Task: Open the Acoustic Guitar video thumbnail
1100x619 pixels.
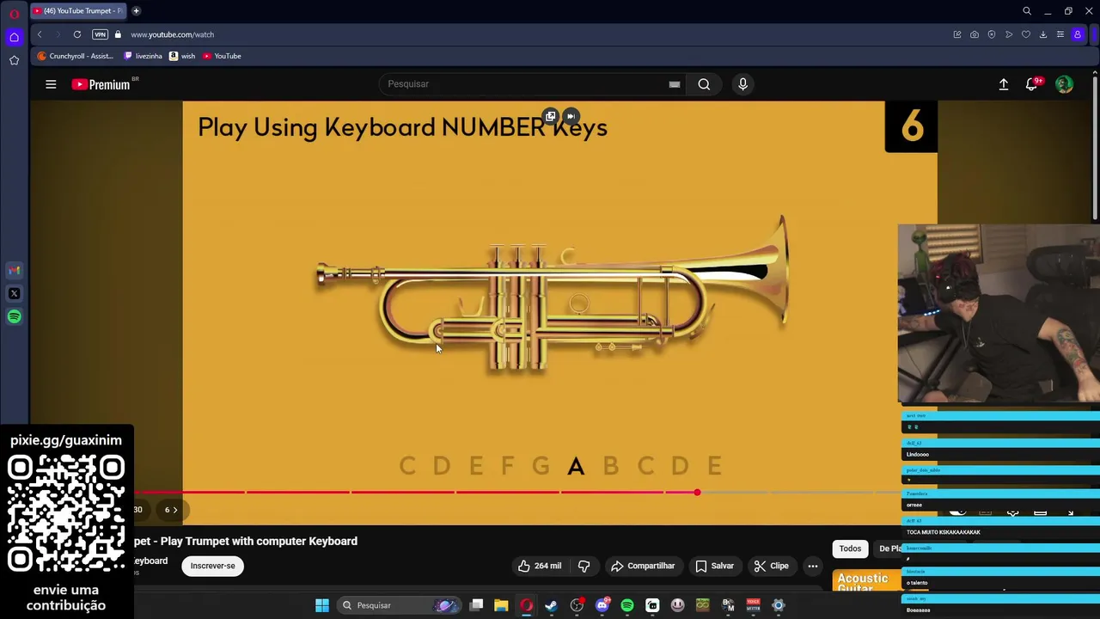Action: click(x=866, y=581)
